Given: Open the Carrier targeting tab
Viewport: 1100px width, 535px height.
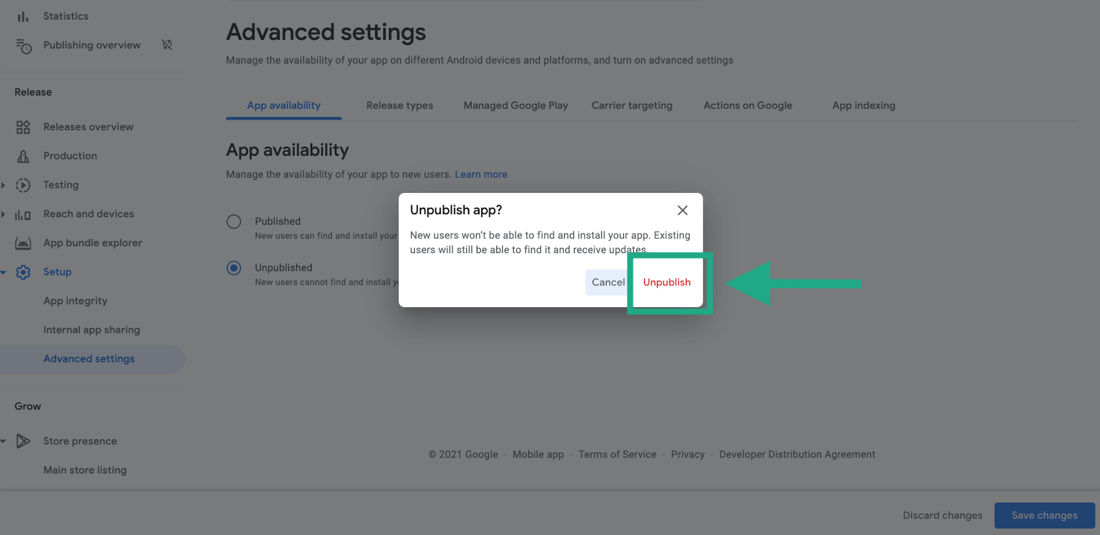Looking at the screenshot, I should point(632,106).
